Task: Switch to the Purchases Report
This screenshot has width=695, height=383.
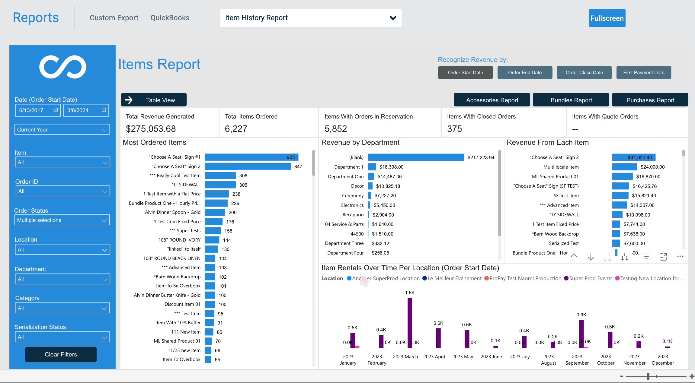Action: 650,100
